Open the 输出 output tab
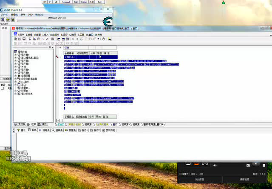This screenshot has height=189, width=272. point(32,130)
